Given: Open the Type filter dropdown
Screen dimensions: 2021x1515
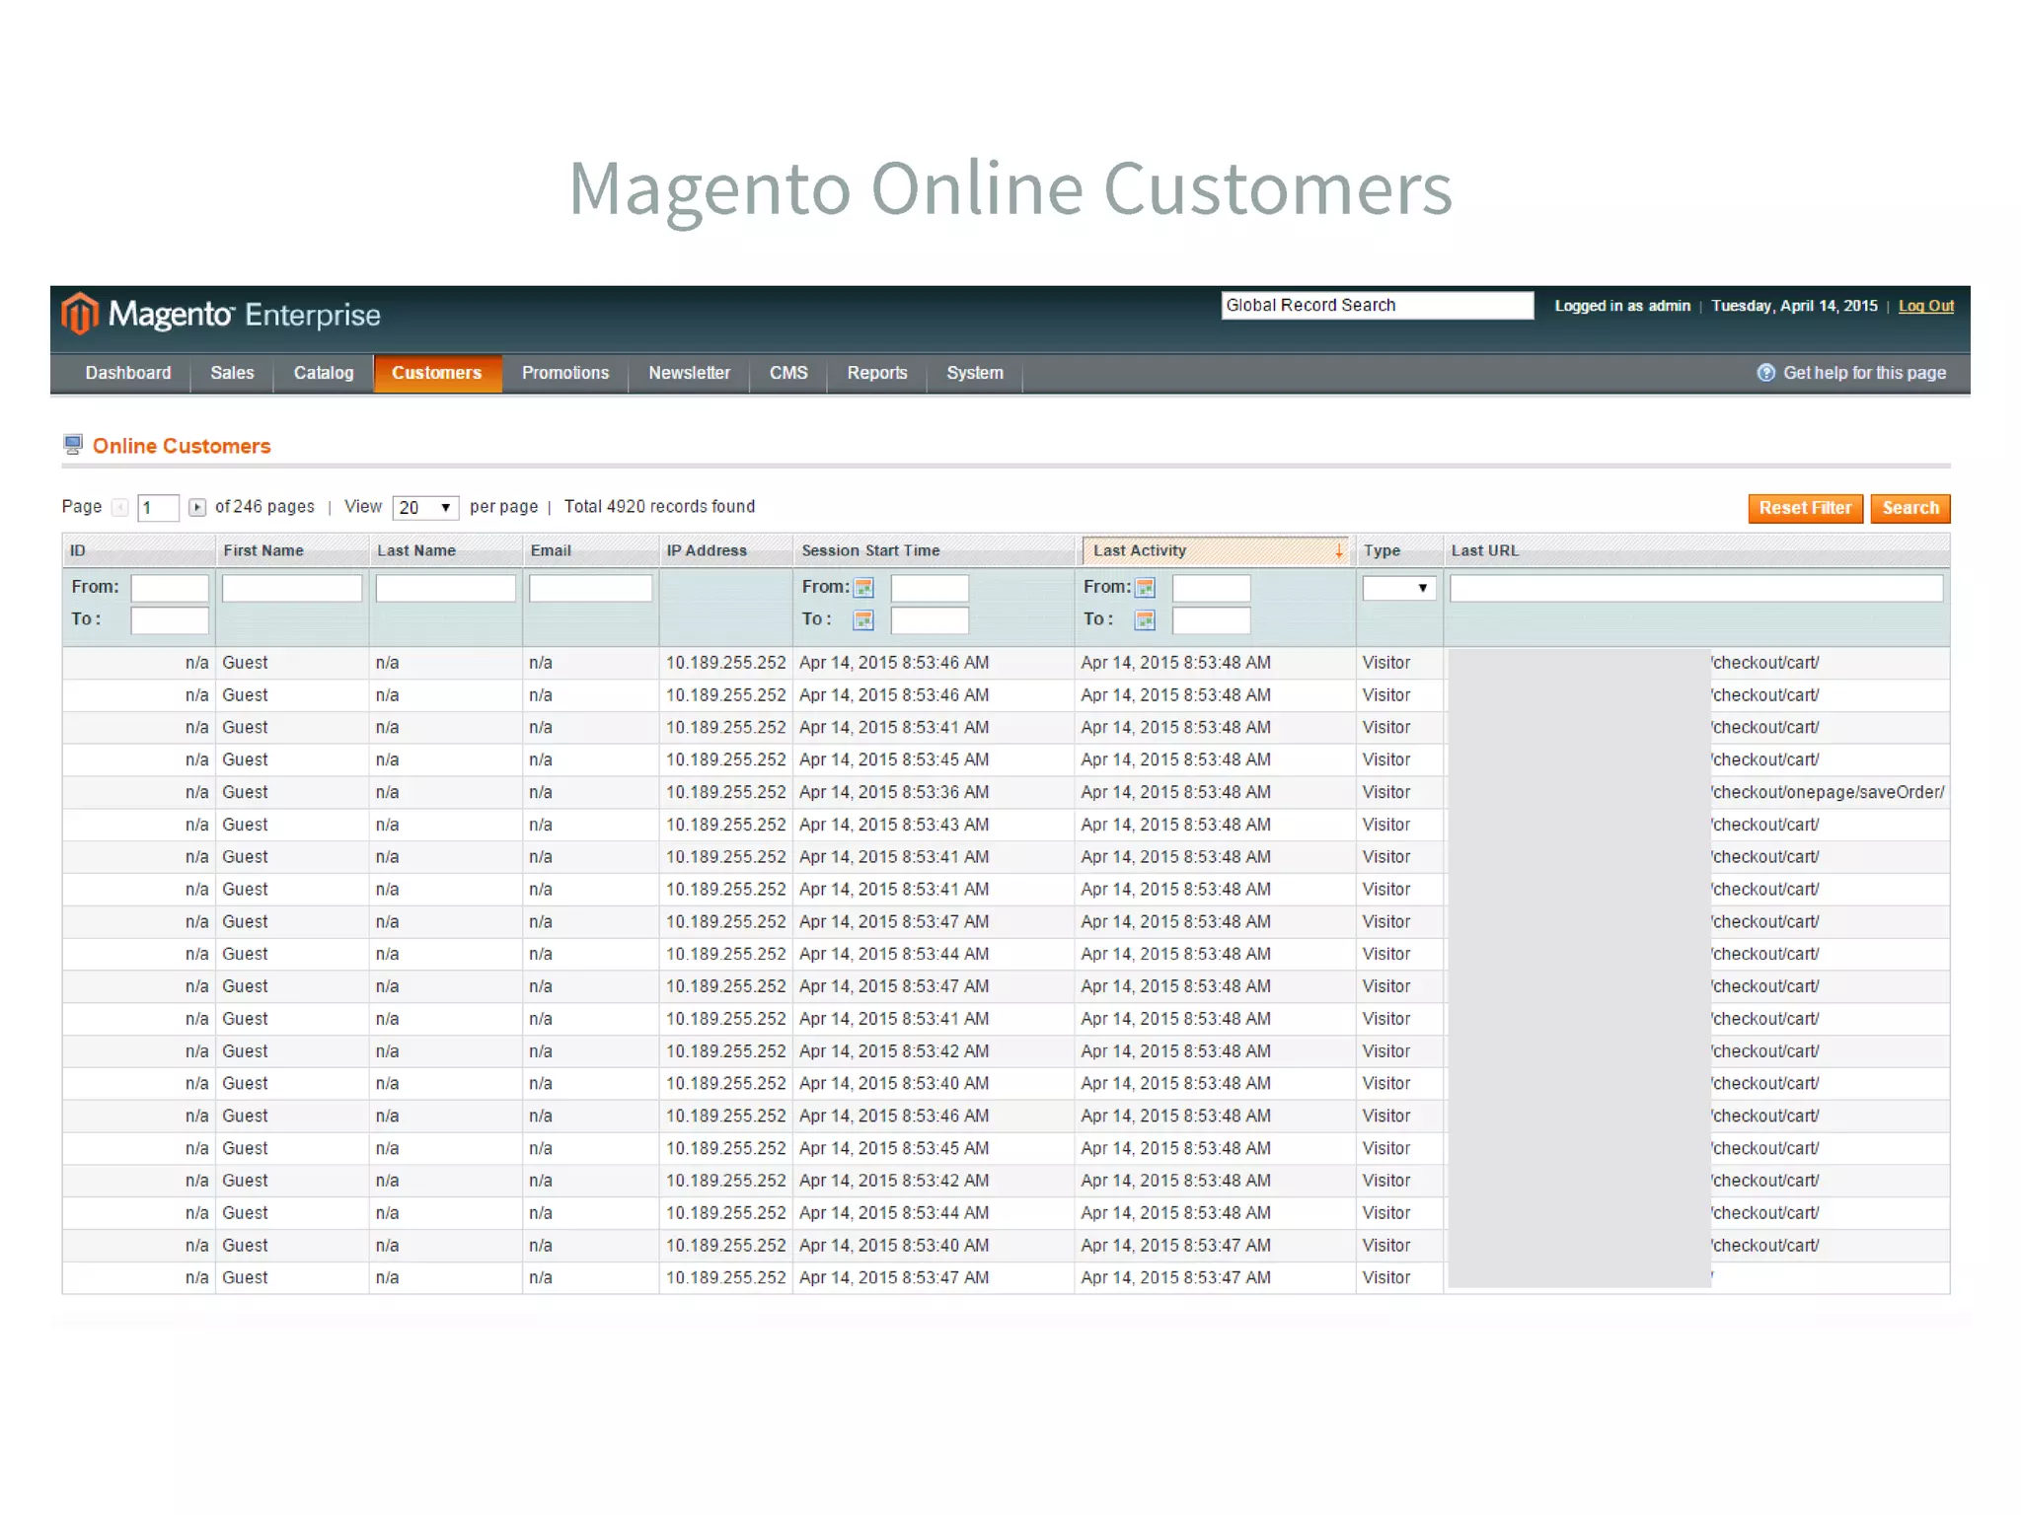Looking at the screenshot, I should [1398, 588].
